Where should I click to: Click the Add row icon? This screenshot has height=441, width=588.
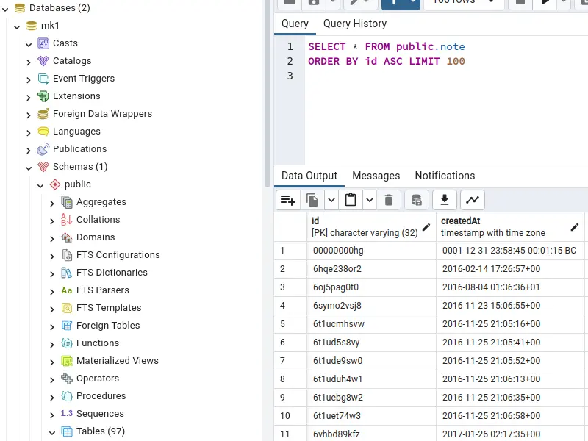pyautogui.click(x=288, y=200)
